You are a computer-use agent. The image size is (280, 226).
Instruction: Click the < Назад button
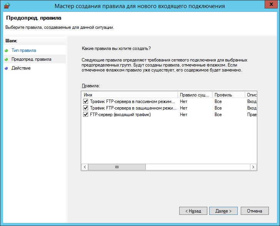coord(193,211)
